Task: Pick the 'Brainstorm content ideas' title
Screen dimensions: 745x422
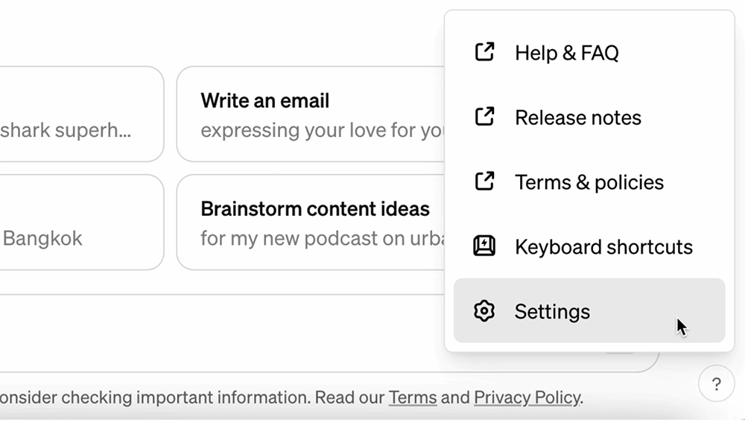Action: (315, 209)
